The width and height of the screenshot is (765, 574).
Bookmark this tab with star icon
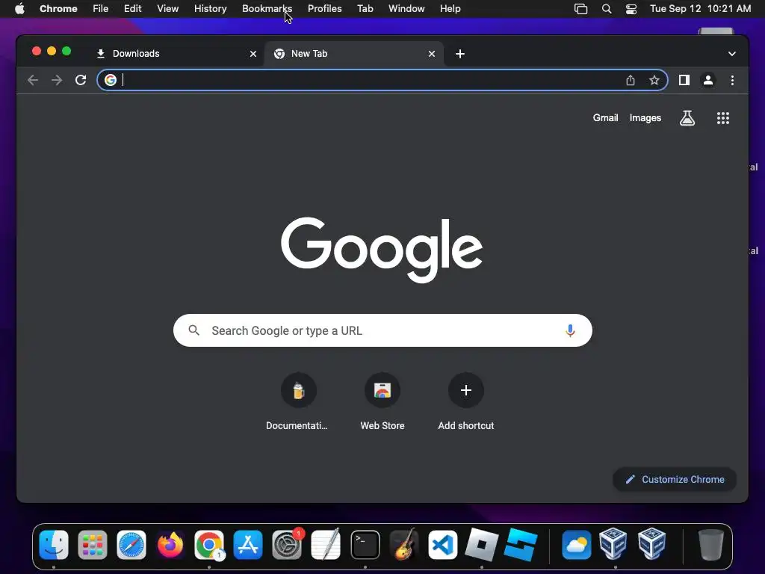[654, 80]
